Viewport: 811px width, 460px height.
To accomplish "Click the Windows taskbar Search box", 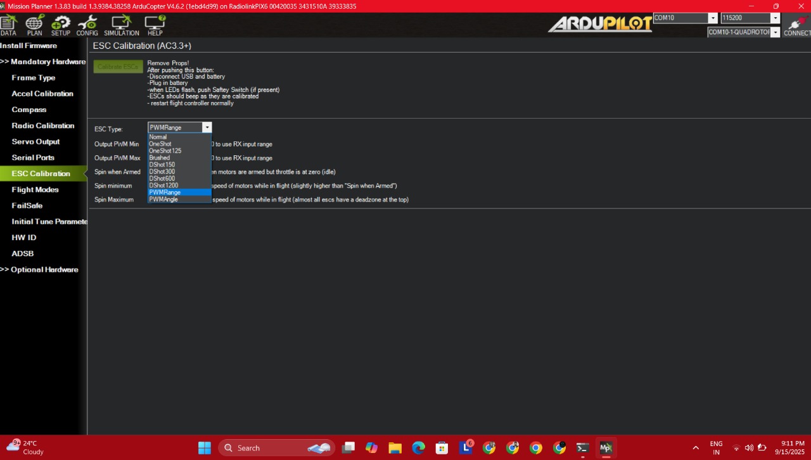I will pyautogui.click(x=276, y=448).
